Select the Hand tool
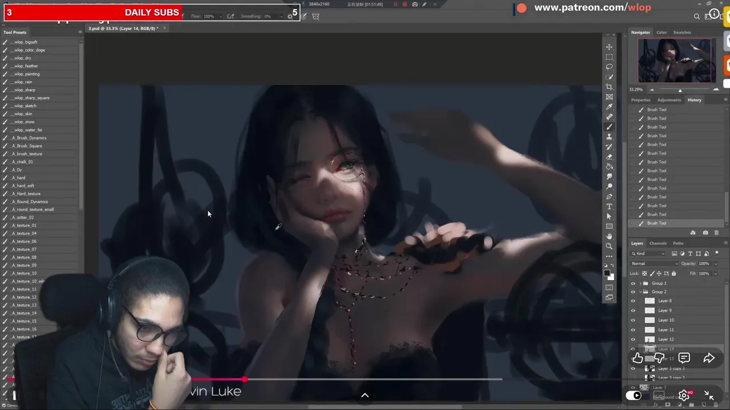The height and width of the screenshot is (410, 730). click(609, 236)
